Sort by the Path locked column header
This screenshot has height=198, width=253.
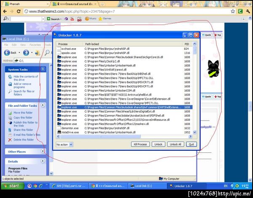coord(133,44)
